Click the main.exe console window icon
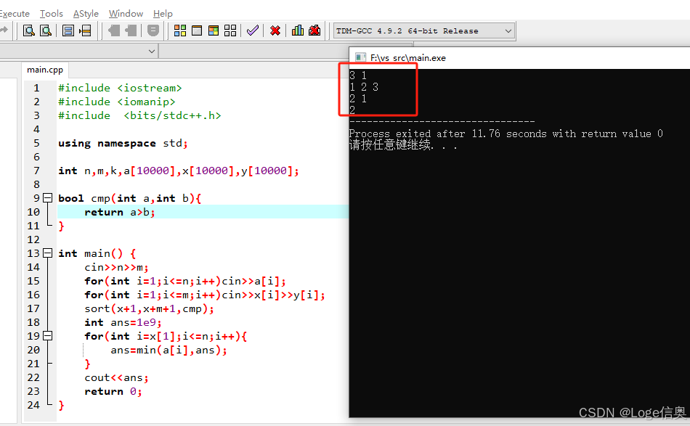690x426 pixels. pyautogui.click(x=360, y=57)
